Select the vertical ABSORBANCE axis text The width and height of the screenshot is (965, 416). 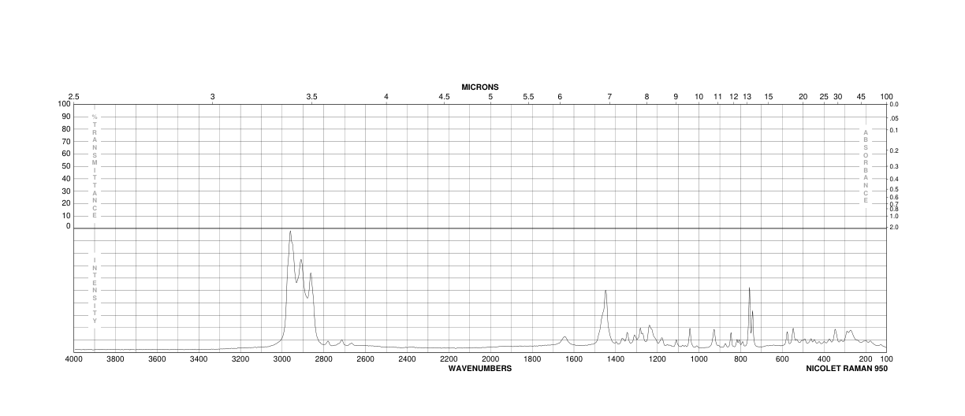click(x=866, y=166)
